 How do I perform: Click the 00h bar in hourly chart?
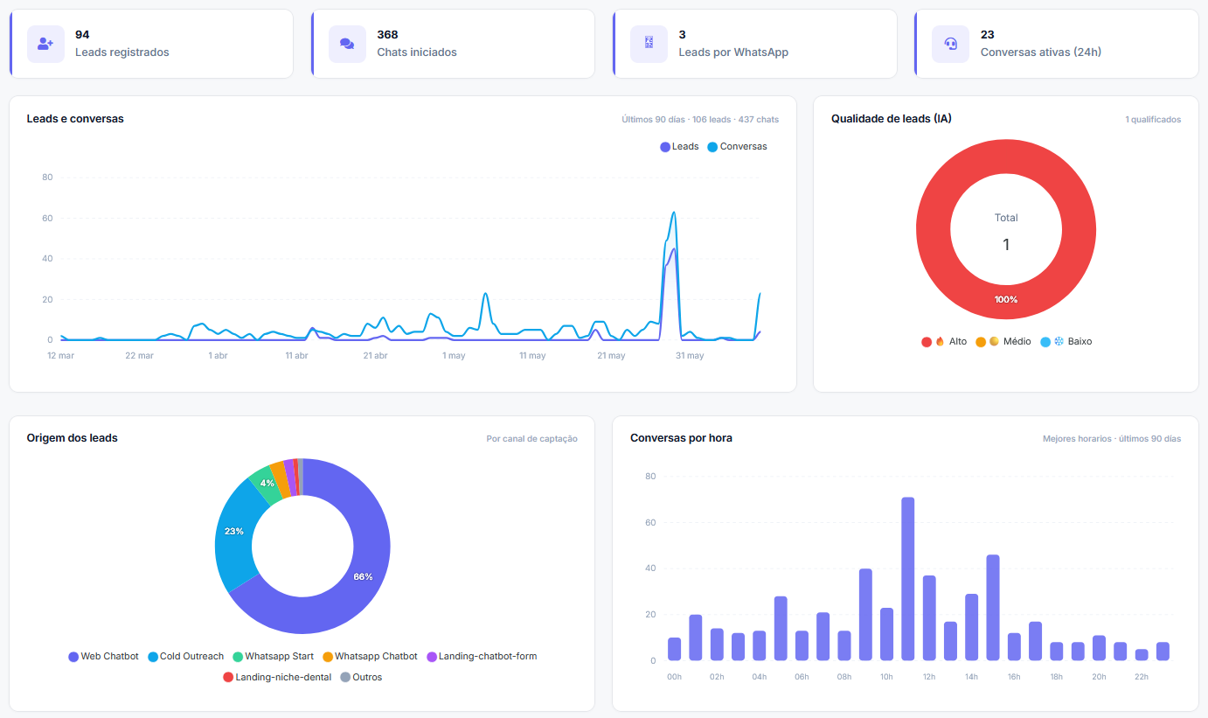click(x=674, y=649)
